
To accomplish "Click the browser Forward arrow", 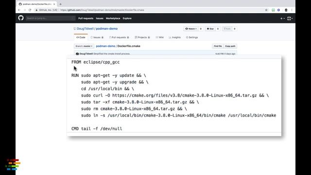I will (25, 10).
